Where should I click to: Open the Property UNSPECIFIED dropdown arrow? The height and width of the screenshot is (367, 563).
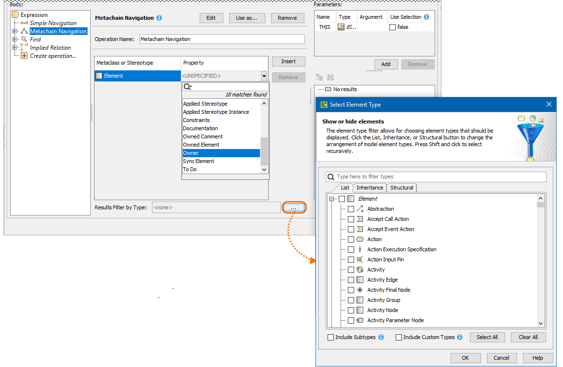tap(264, 76)
